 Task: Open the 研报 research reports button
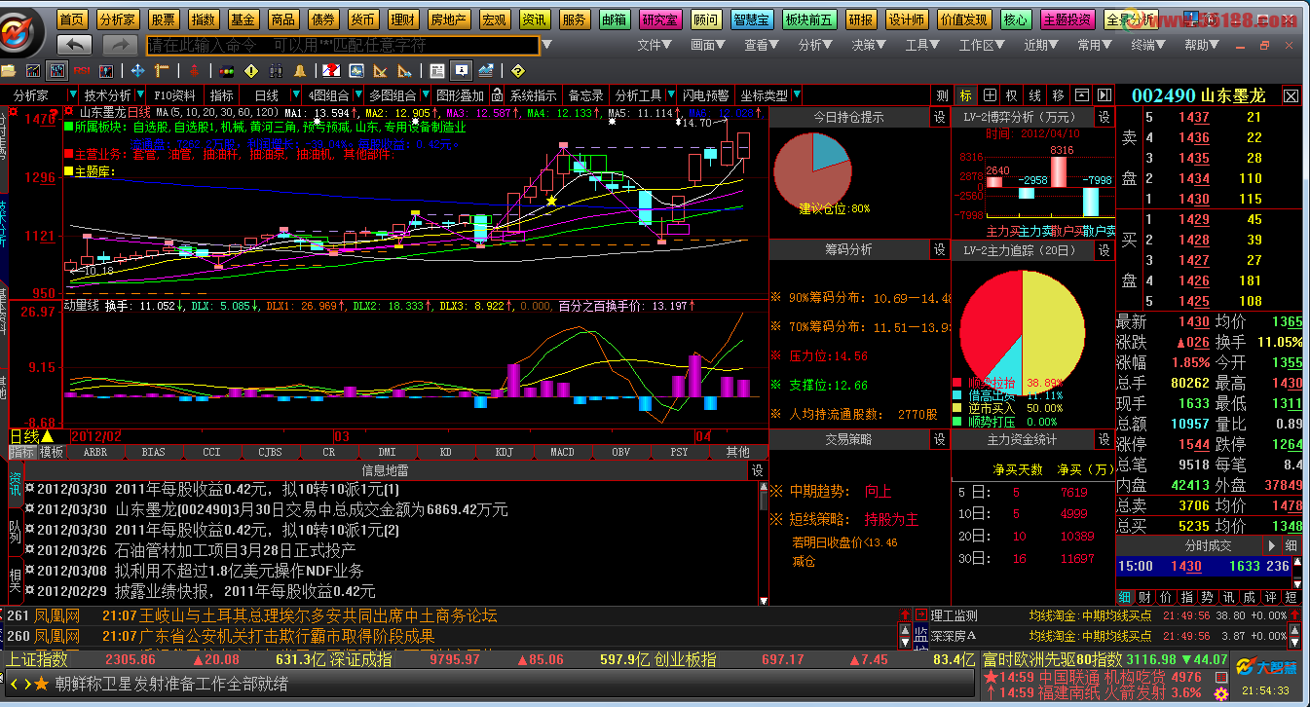[x=861, y=19]
